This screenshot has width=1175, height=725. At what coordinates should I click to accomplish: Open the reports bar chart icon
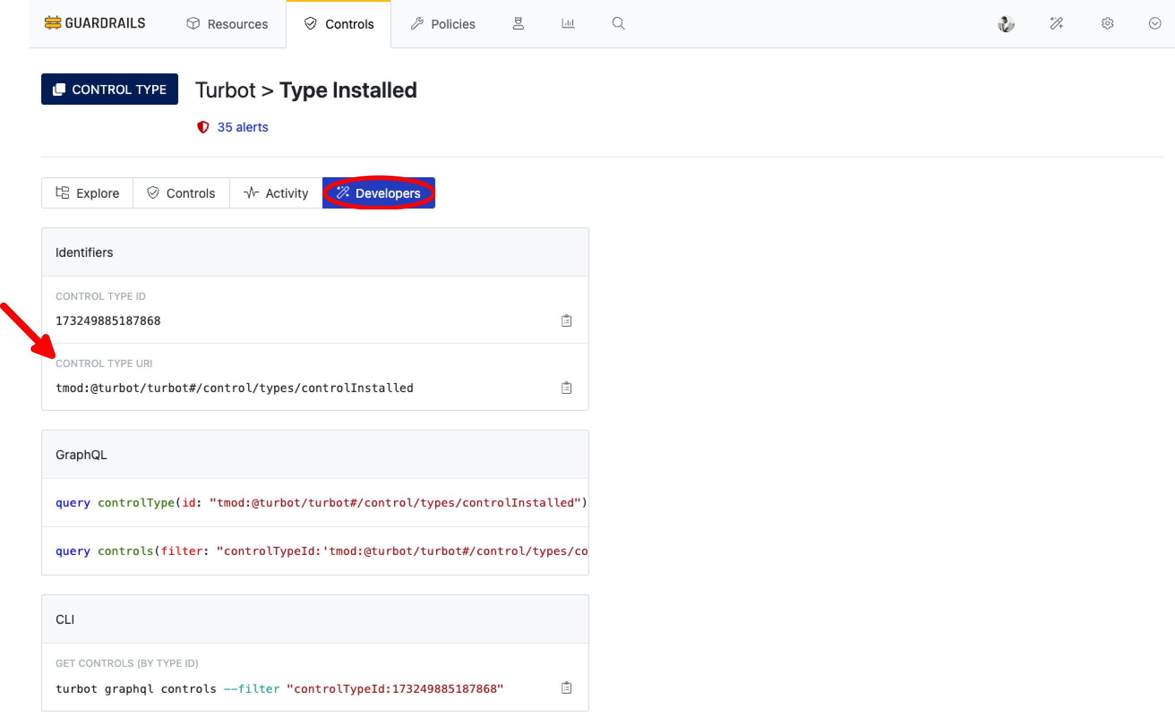click(x=568, y=23)
